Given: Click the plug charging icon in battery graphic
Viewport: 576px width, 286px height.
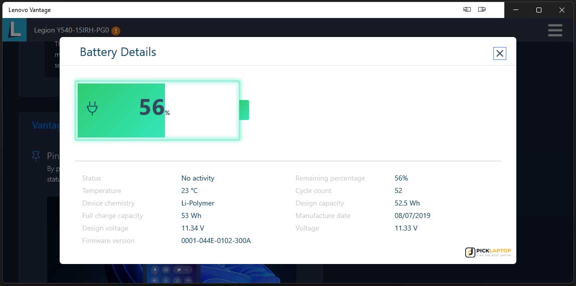Looking at the screenshot, I should coord(92,108).
